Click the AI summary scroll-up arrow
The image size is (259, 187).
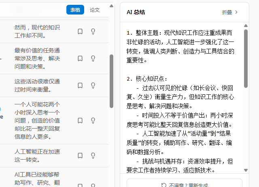246,26
